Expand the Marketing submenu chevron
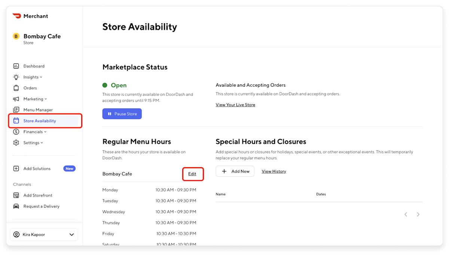 coord(46,99)
